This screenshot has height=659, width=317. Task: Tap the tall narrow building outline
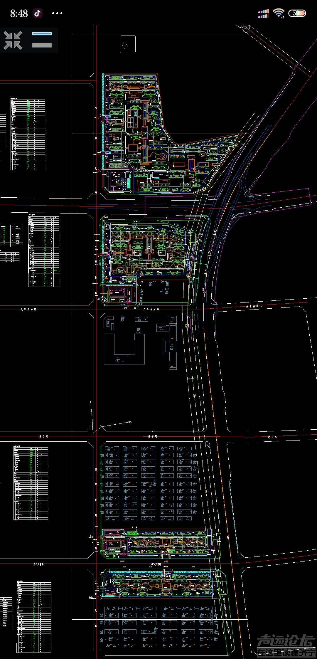(173, 342)
